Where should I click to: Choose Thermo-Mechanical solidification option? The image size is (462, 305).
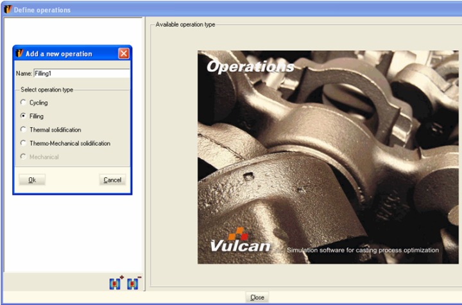[x=24, y=143]
